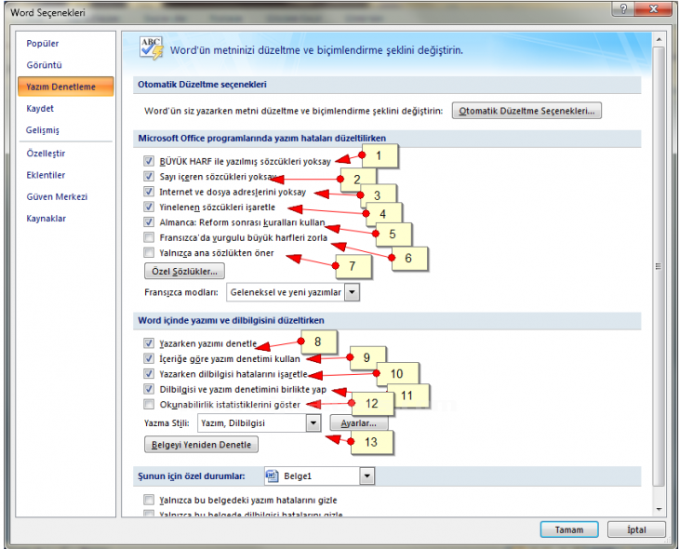
Task: Click the scrollbar up arrow
Action: pos(659,40)
